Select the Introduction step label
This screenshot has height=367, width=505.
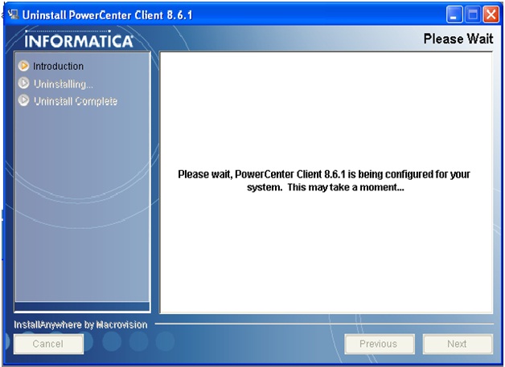(x=58, y=67)
